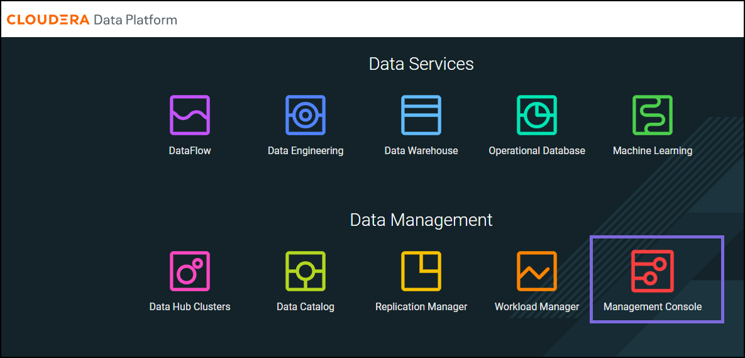Click the "Machine Learning" text label
Screen dimensions: 745x358
(653, 151)
